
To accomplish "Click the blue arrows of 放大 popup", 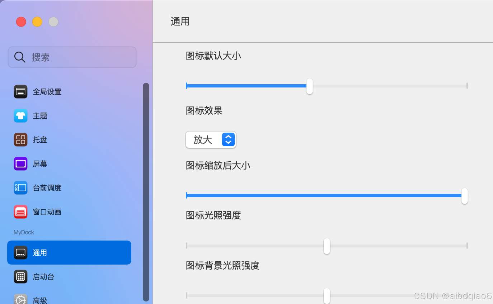I will (228, 139).
